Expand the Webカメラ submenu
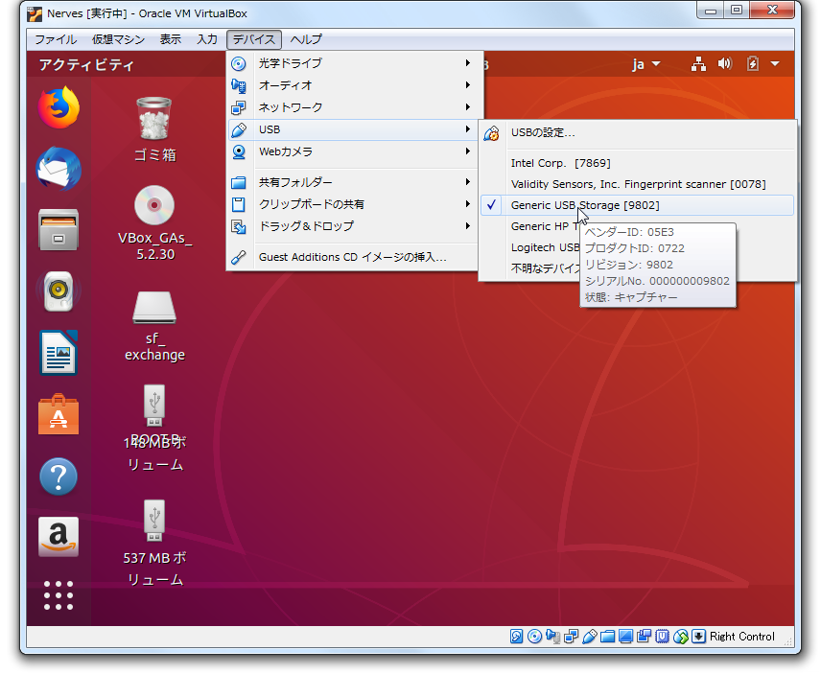The height and width of the screenshot is (674, 821). click(x=352, y=151)
